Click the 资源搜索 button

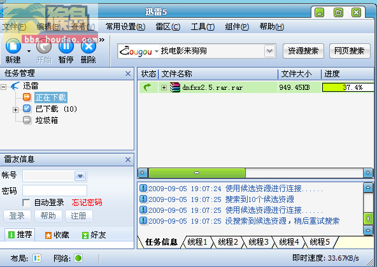click(303, 51)
